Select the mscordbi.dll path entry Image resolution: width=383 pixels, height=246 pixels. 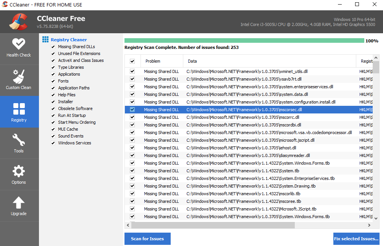click(x=244, y=125)
